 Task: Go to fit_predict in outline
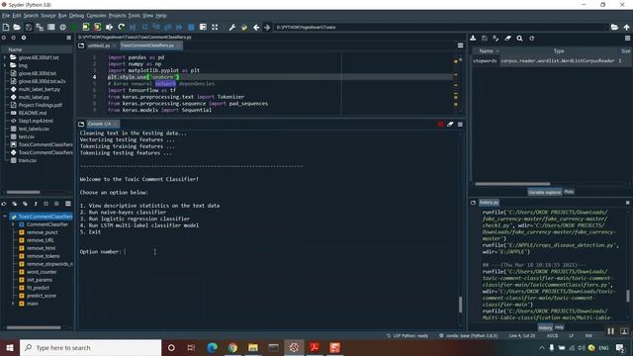(x=38, y=288)
